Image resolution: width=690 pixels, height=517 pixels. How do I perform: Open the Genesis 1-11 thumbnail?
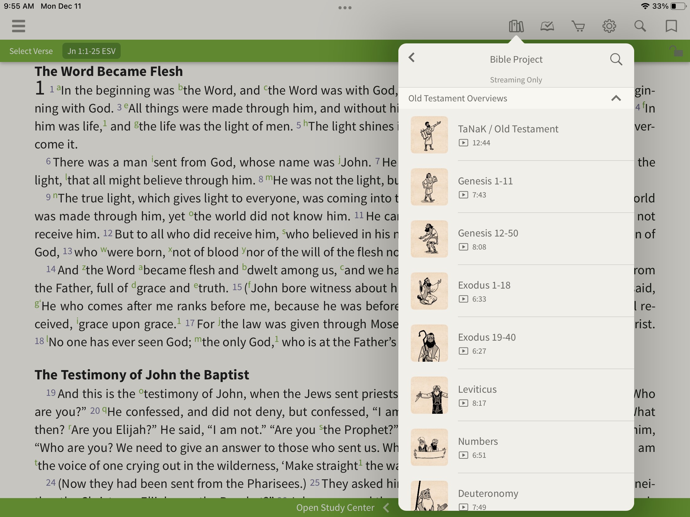429,187
